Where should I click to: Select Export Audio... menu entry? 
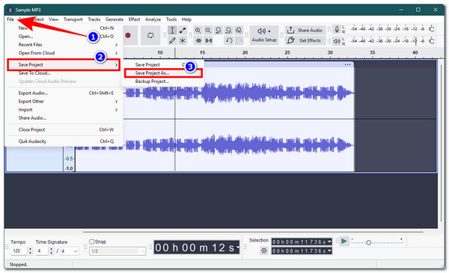click(x=63, y=93)
